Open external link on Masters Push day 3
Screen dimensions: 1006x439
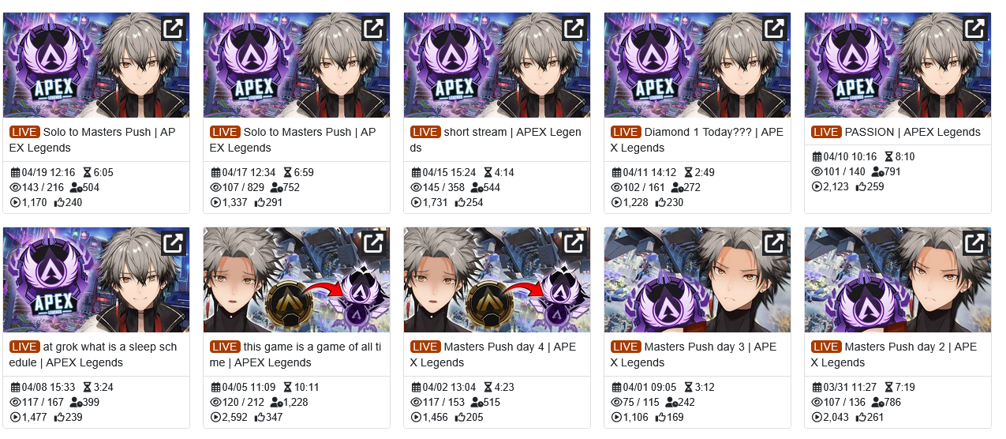tap(774, 243)
